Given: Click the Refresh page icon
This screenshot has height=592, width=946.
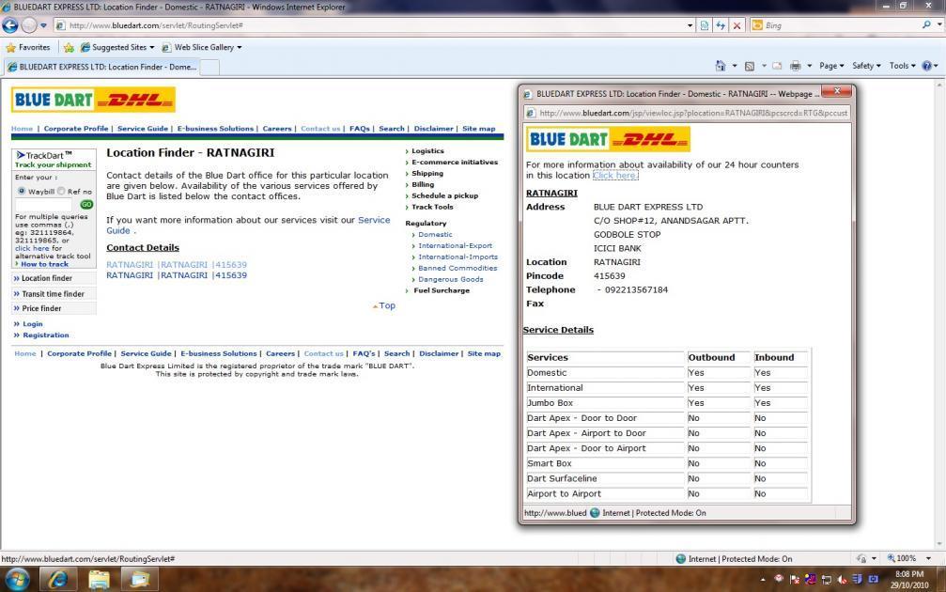Looking at the screenshot, I should pyautogui.click(x=721, y=25).
